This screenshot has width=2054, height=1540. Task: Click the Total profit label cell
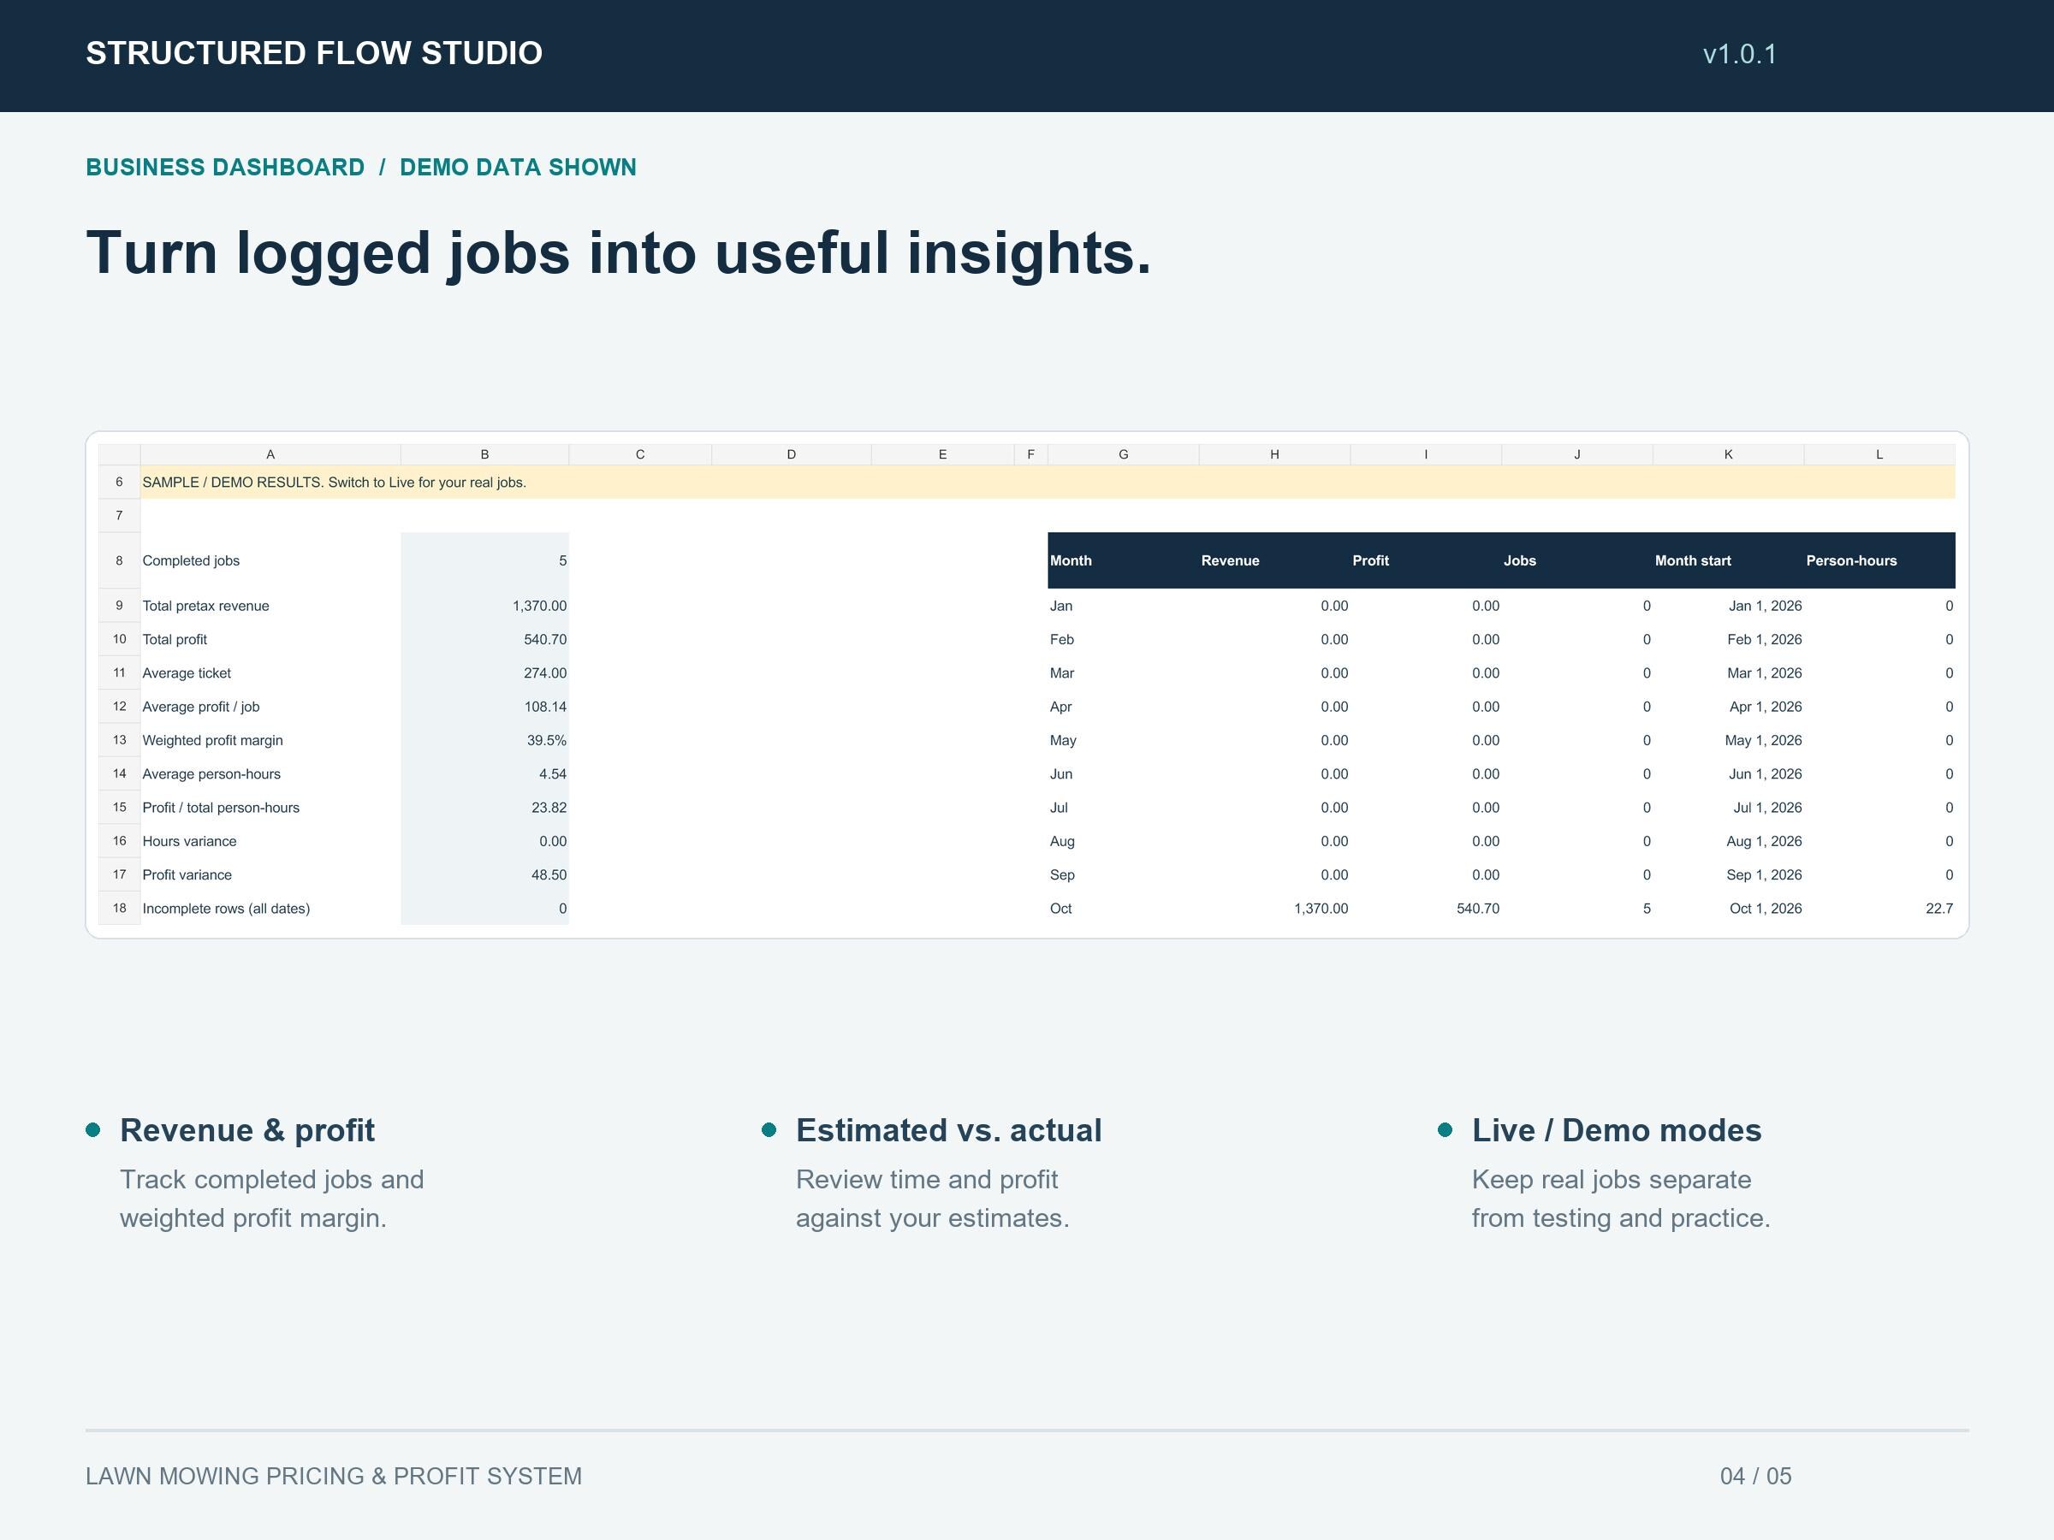[x=270, y=638]
